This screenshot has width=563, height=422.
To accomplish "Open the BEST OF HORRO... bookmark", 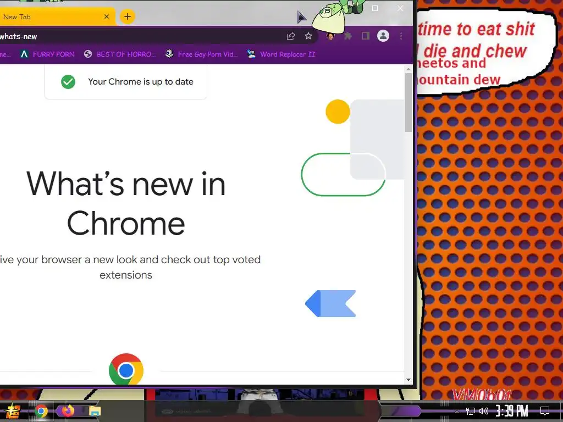I will tap(120, 54).
